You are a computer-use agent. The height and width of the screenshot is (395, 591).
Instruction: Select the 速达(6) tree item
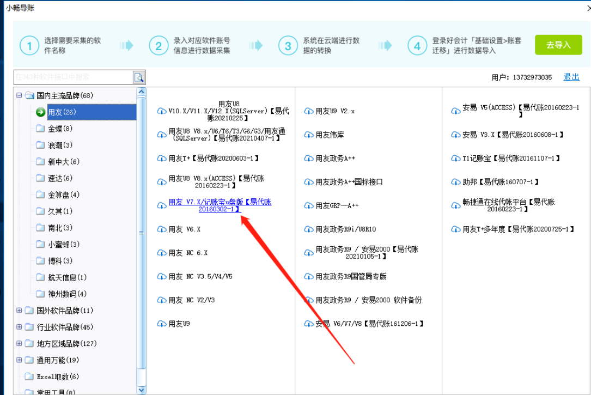click(x=60, y=178)
